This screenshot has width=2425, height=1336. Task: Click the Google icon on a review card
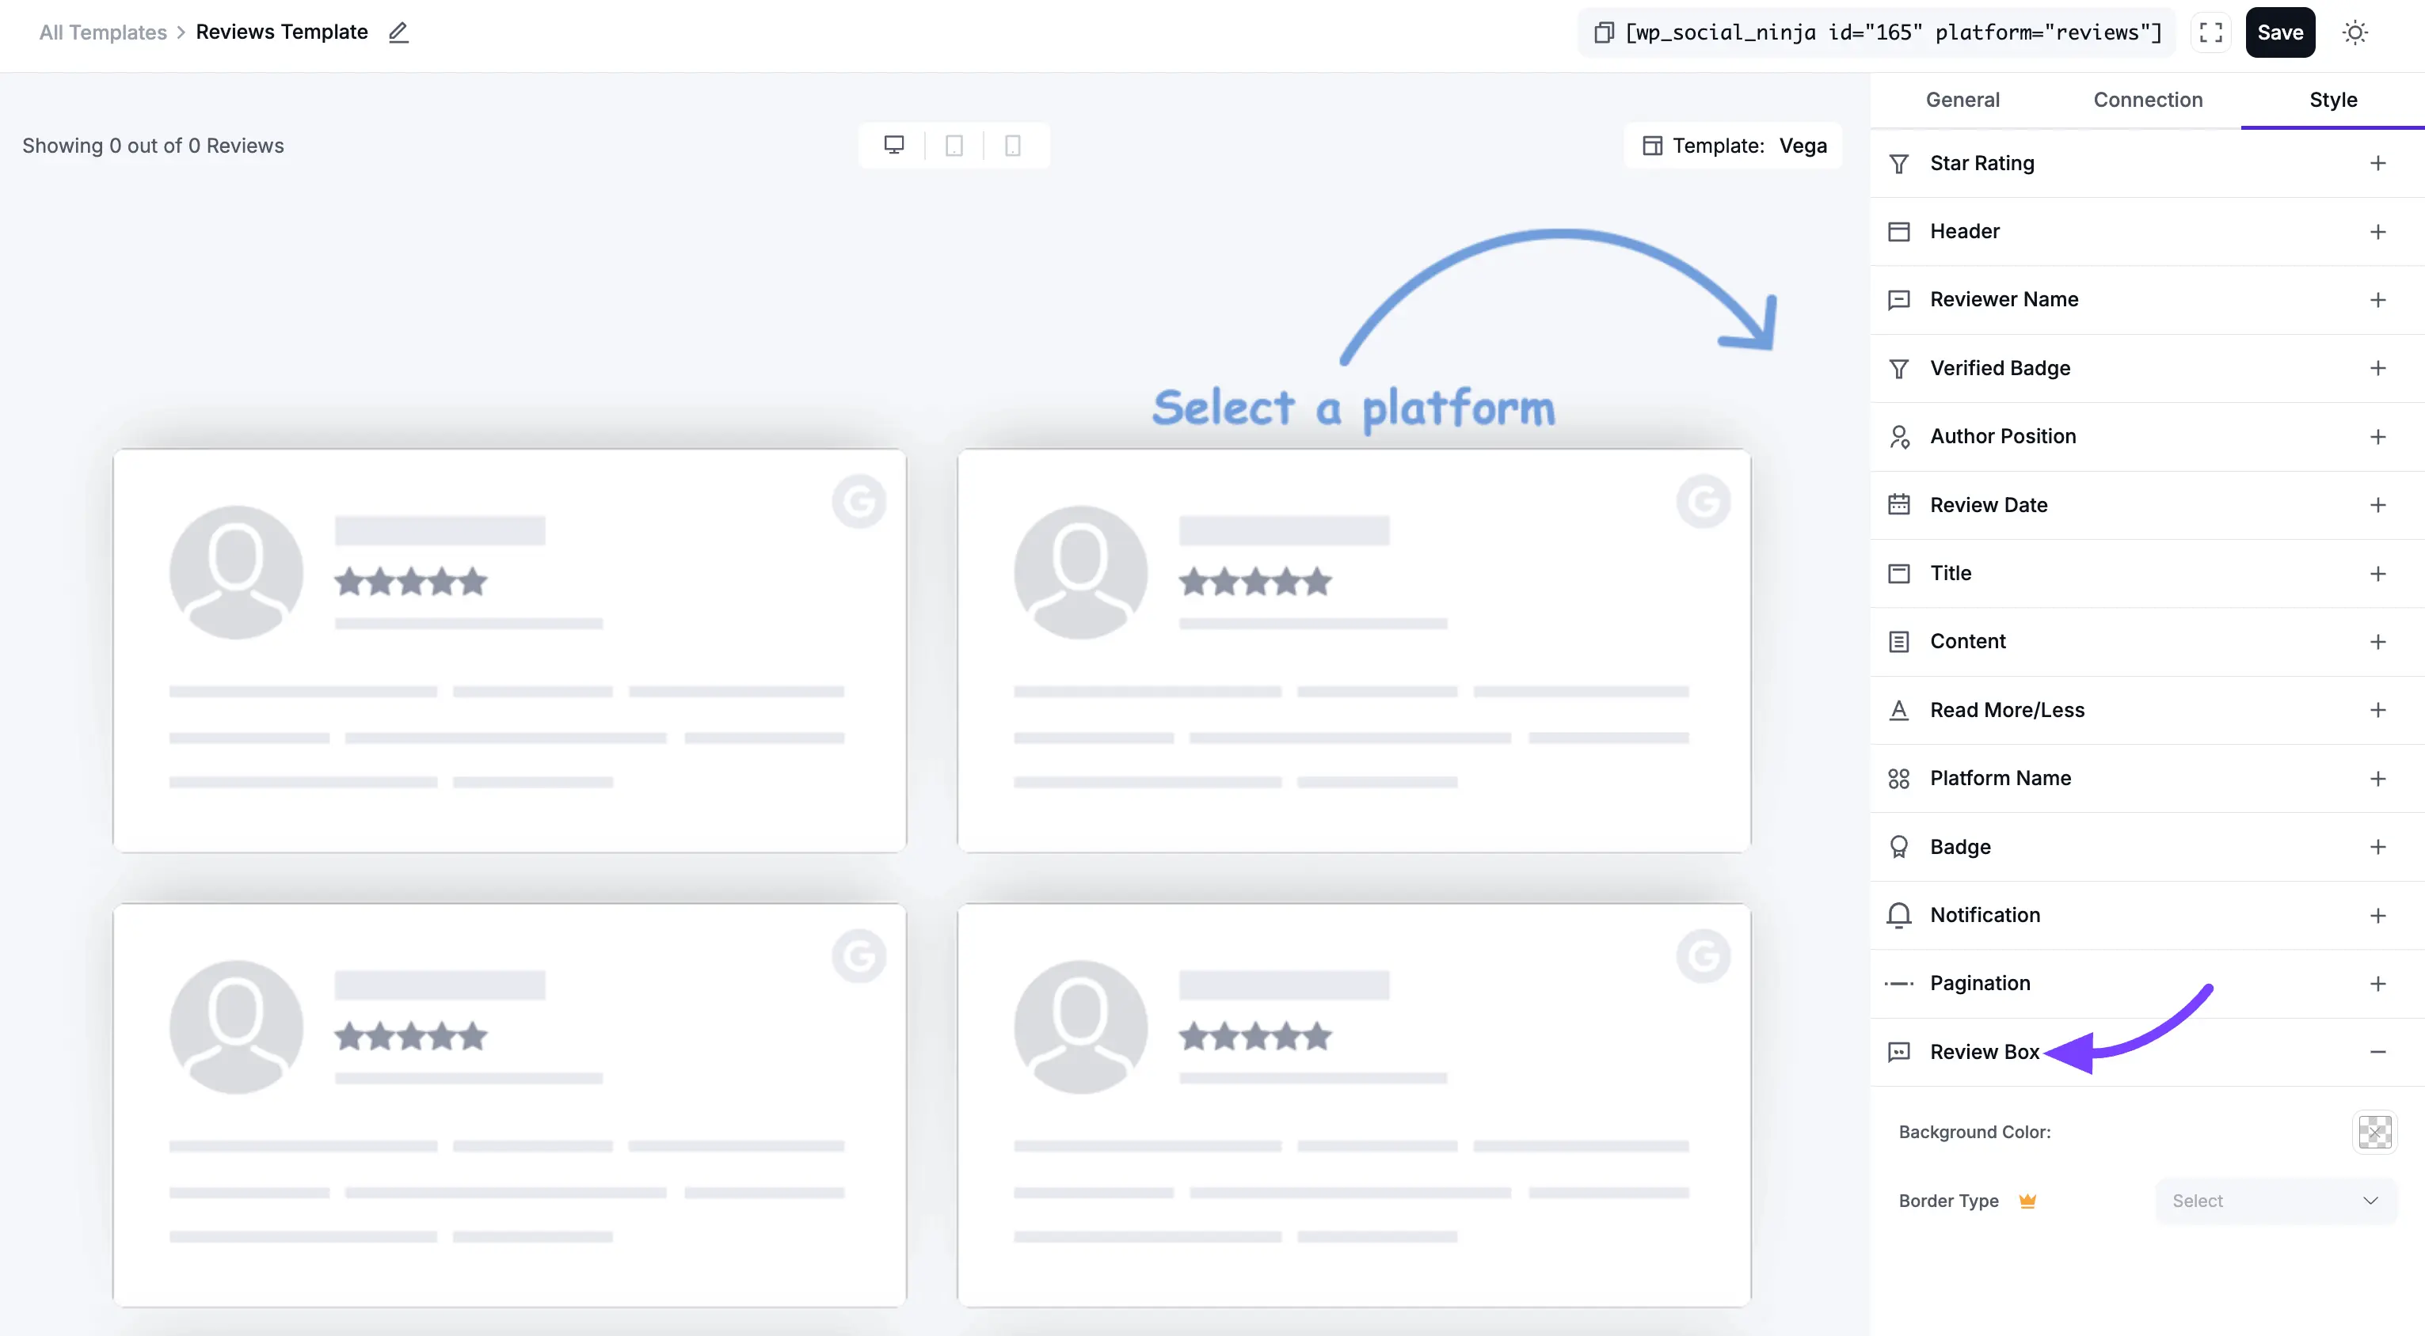pos(858,502)
